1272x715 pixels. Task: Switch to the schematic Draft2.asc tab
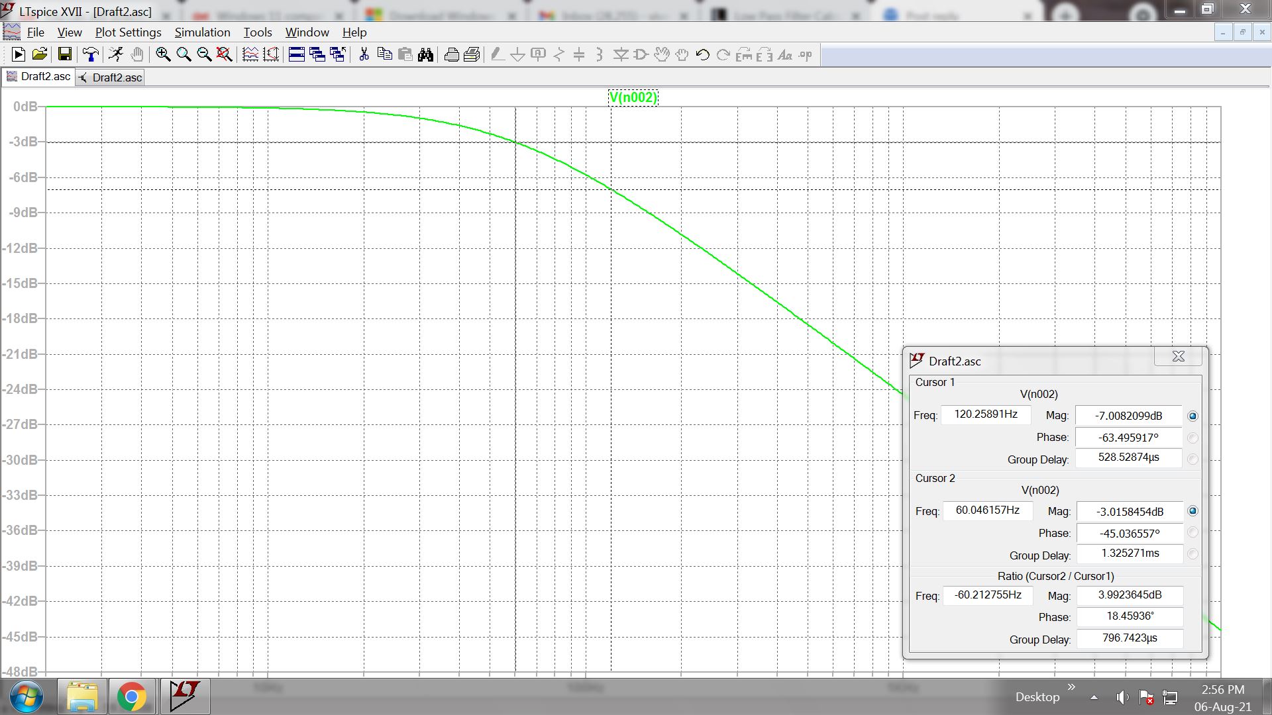point(110,77)
